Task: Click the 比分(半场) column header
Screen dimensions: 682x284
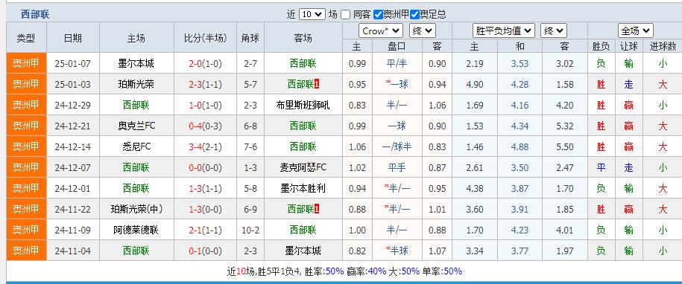Action: point(205,38)
